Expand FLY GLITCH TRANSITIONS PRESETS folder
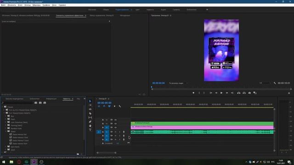 point(4,110)
